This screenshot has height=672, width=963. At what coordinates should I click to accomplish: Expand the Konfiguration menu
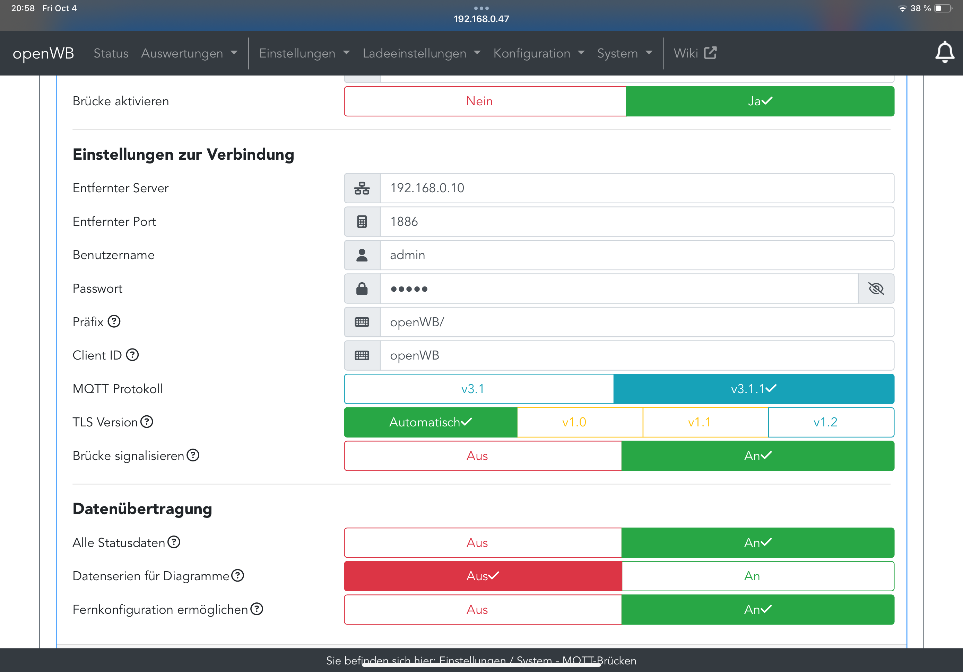[x=538, y=53]
